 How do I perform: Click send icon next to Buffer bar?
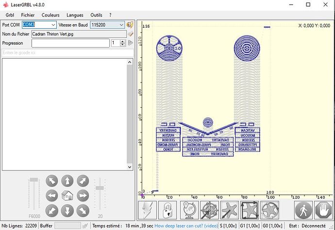(x=85, y=226)
